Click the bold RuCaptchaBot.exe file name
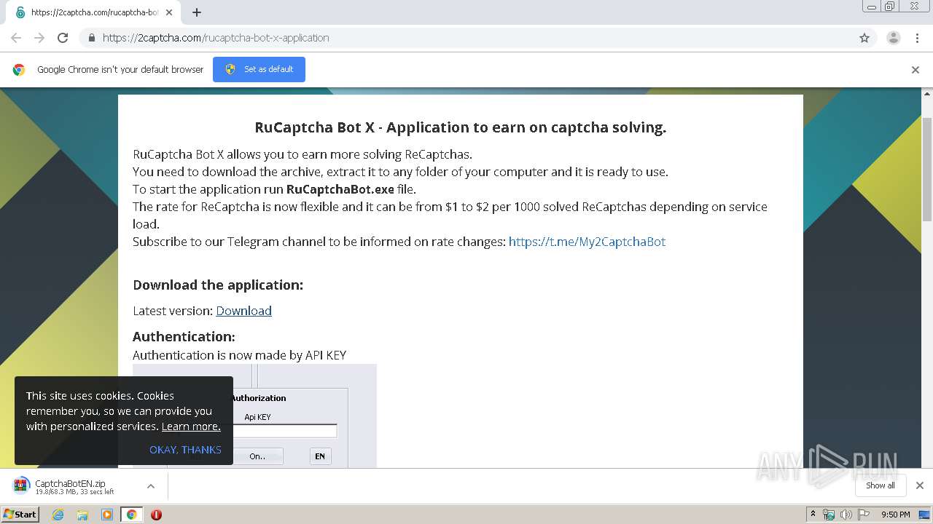 coord(340,189)
